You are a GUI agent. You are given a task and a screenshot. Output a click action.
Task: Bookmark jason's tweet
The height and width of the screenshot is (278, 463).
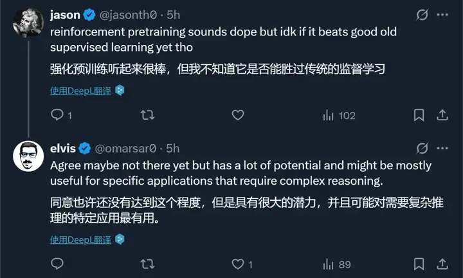pos(419,115)
